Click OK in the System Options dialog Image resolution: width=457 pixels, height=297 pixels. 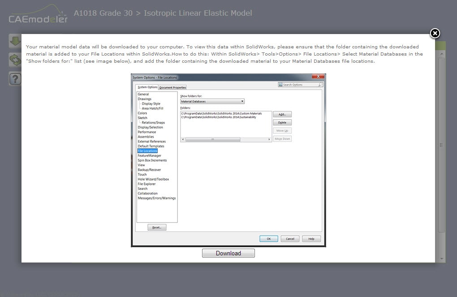click(269, 239)
